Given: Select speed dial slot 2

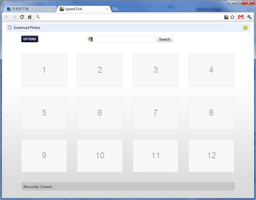Looking at the screenshot, I should (x=100, y=70).
